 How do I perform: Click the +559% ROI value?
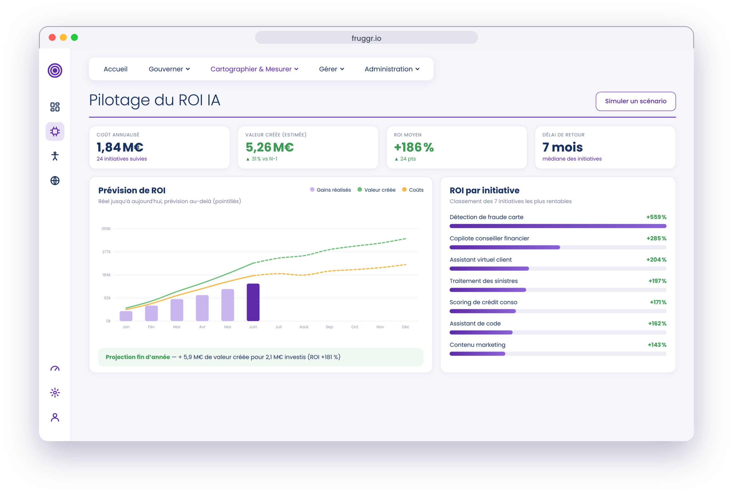[656, 217]
